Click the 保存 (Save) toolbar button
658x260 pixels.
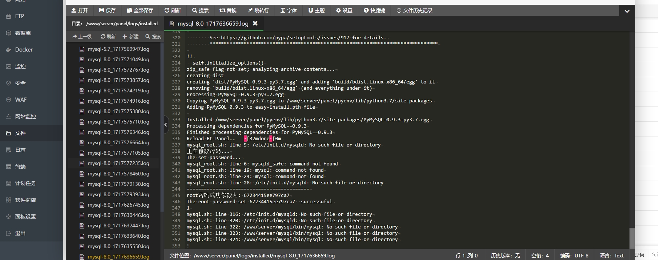pos(107,10)
